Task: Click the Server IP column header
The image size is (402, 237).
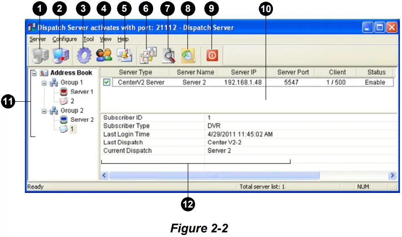Action: tap(243, 72)
